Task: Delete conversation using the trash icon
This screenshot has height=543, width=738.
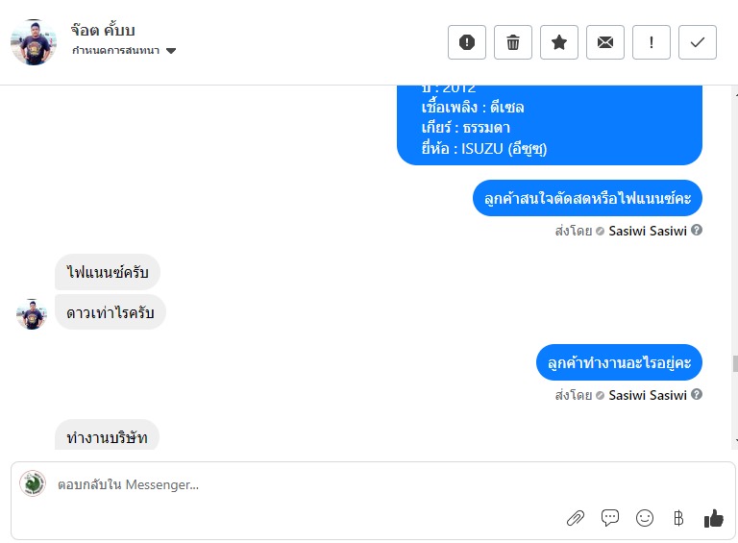Action: (513, 42)
